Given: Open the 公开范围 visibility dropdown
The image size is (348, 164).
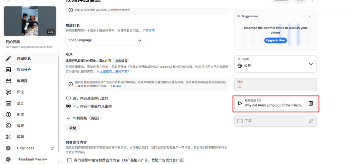Looking at the screenshot, I should [275, 64].
